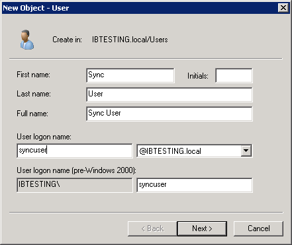Open the @IBTESTING.local combo box
The image size is (292, 245).
click(x=195, y=151)
